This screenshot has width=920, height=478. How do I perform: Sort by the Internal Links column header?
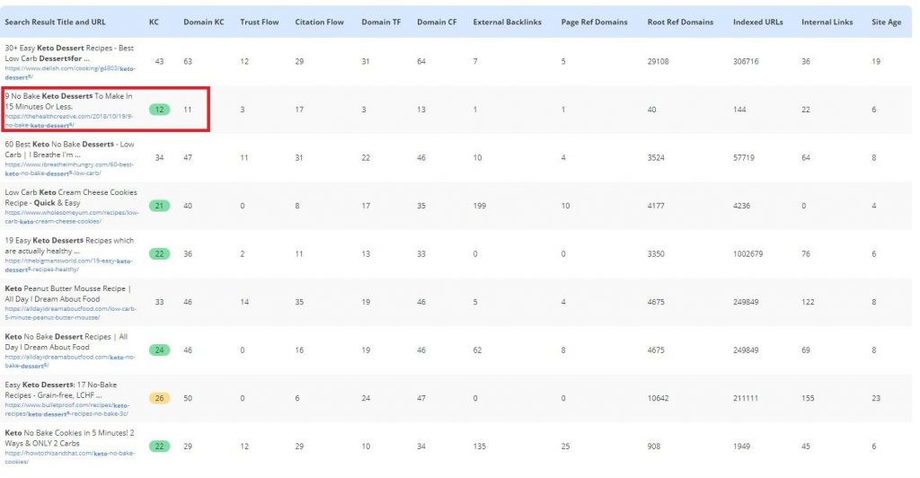pos(827,22)
